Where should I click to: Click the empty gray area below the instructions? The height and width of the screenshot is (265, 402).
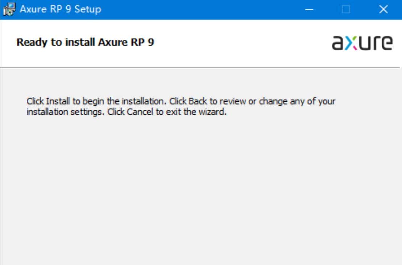pos(199,188)
